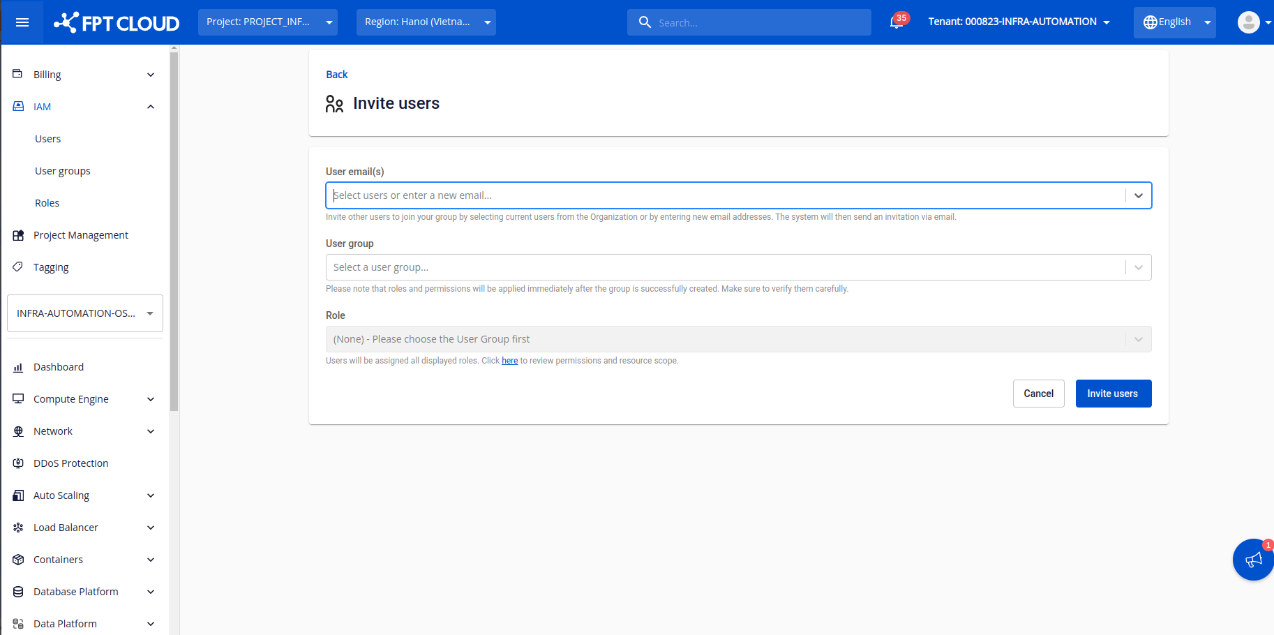Collapse the IAM menu section

pos(151,107)
